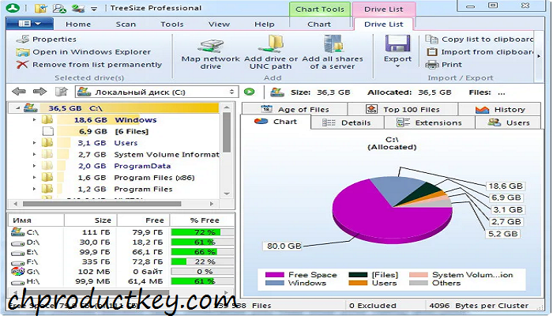Switch to the Extensions tab
Viewport: 553px width, 316px height.
click(429, 122)
